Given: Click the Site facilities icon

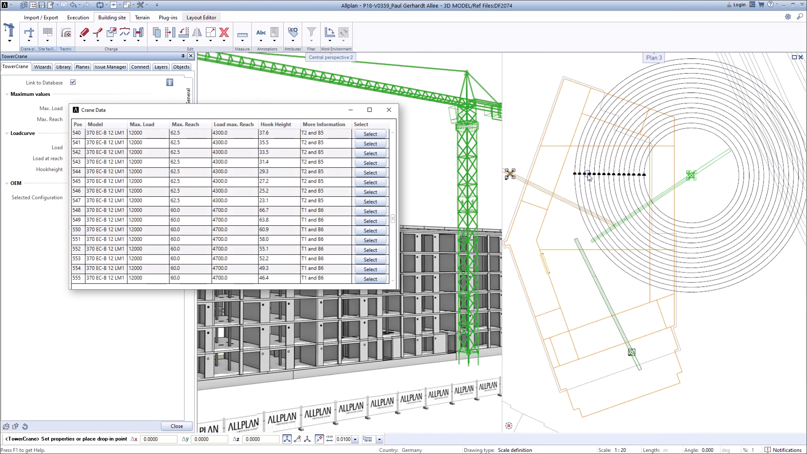Looking at the screenshot, I should (47, 32).
